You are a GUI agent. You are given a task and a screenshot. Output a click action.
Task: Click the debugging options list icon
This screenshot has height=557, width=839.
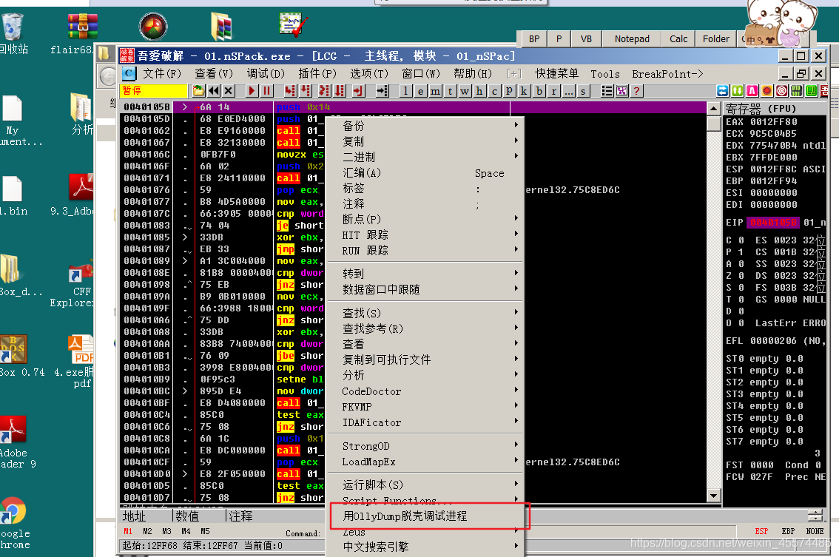point(607,91)
